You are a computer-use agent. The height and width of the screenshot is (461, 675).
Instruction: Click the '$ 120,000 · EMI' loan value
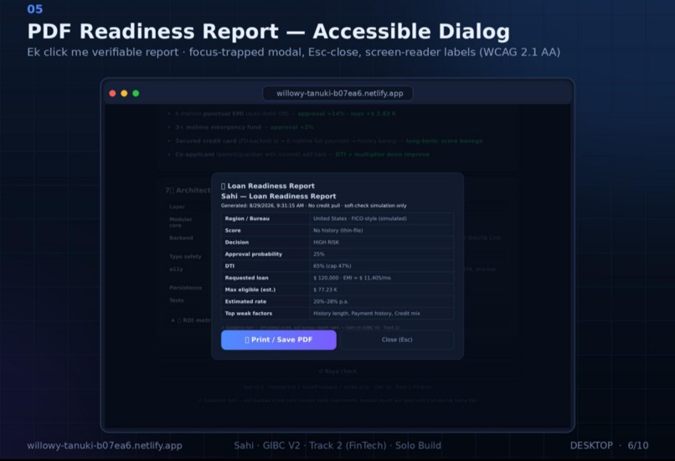(x=352, y=278)
